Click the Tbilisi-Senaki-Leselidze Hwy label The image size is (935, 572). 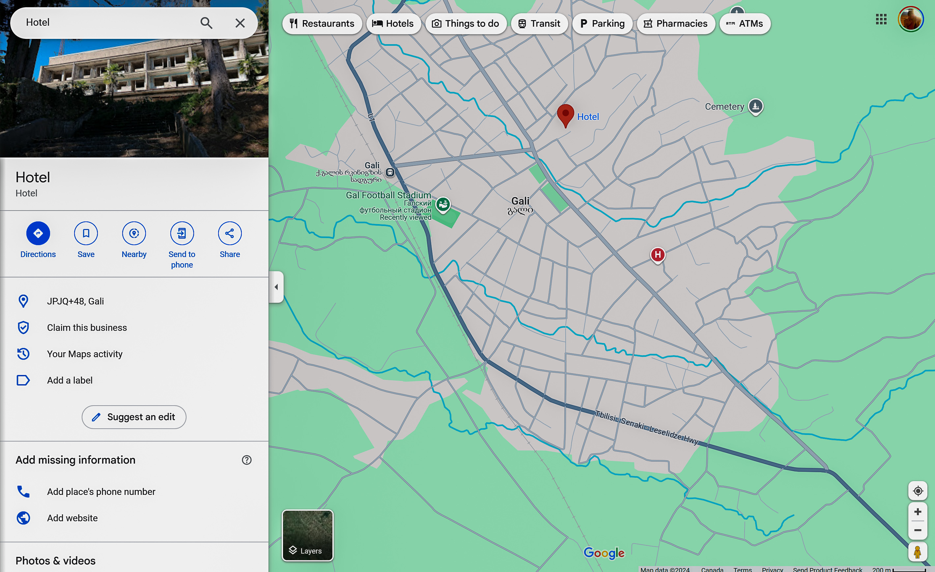pos(647,427)
